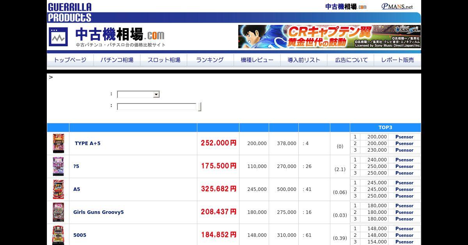Open the TYPE A+5 machine link
Image resolution: width=468 pixels, height=245 pixels.
click(x=87, y=143)
